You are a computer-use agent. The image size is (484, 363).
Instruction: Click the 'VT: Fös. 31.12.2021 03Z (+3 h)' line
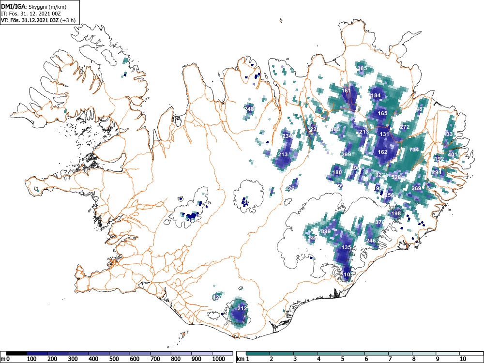click(x=38, y=20)
